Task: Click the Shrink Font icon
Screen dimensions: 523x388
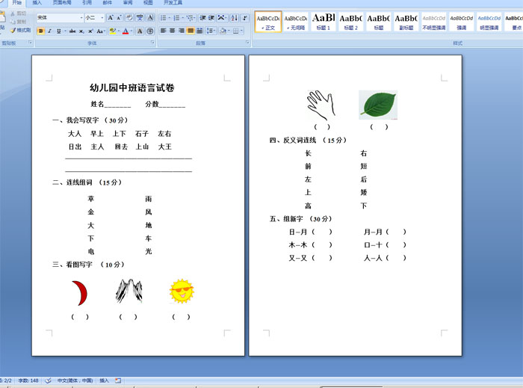Action: point(119,18)
